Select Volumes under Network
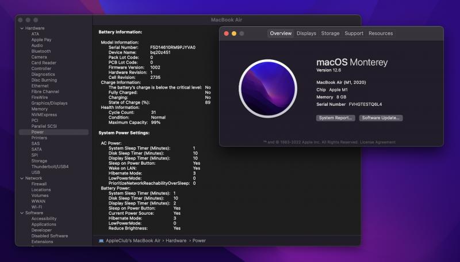The height and width of the screenshot is (262, 460). point(40,196)
